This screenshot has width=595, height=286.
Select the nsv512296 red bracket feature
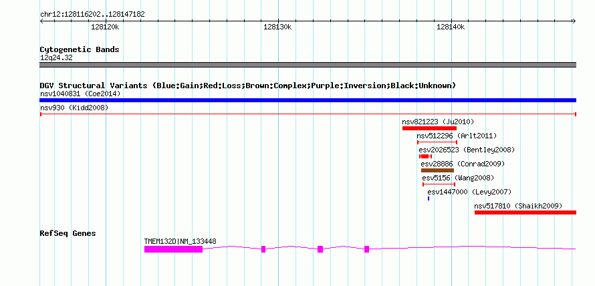[x=437, y=142]
